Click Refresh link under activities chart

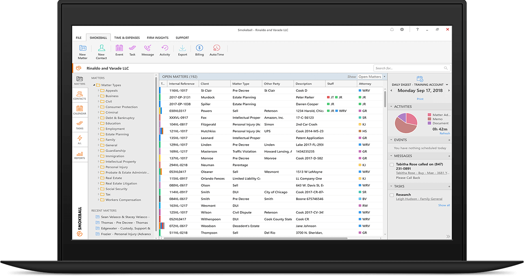[444, 134]
